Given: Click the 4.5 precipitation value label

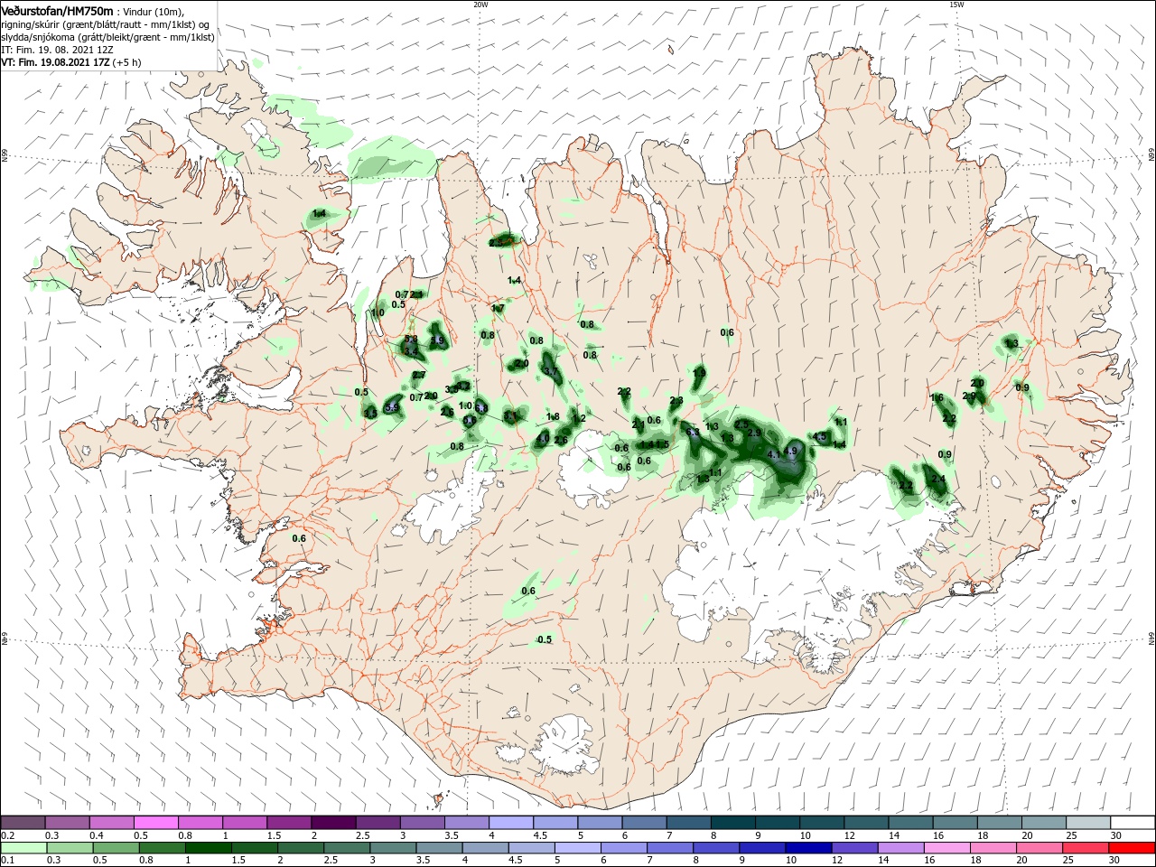Looking at the screenshot, I should [820, 436].
